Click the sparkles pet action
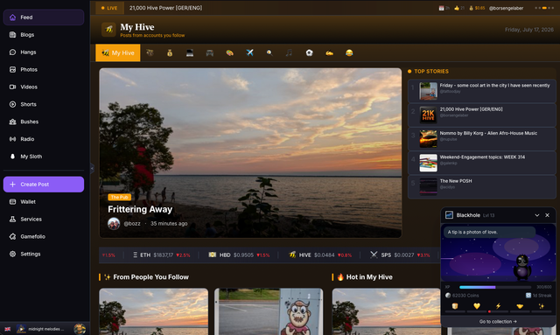Image resolution: width=560 pixels, height=335 pixels. (542, 306)
